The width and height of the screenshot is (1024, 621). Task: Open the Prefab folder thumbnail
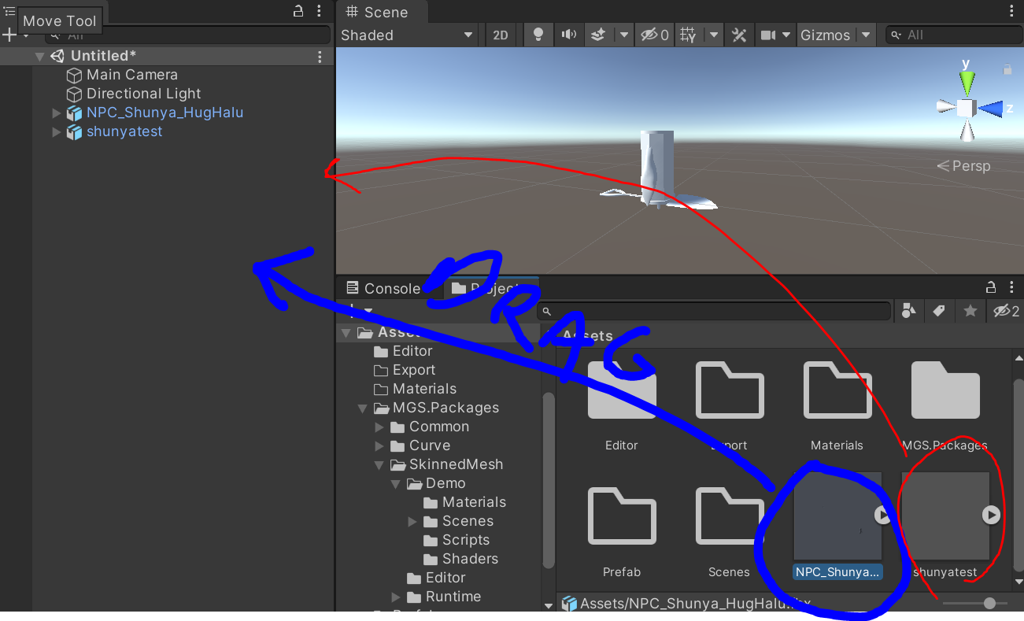point(622,516)
